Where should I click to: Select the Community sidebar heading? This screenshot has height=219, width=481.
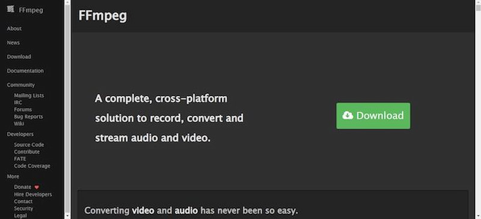(x=21, y=85)
